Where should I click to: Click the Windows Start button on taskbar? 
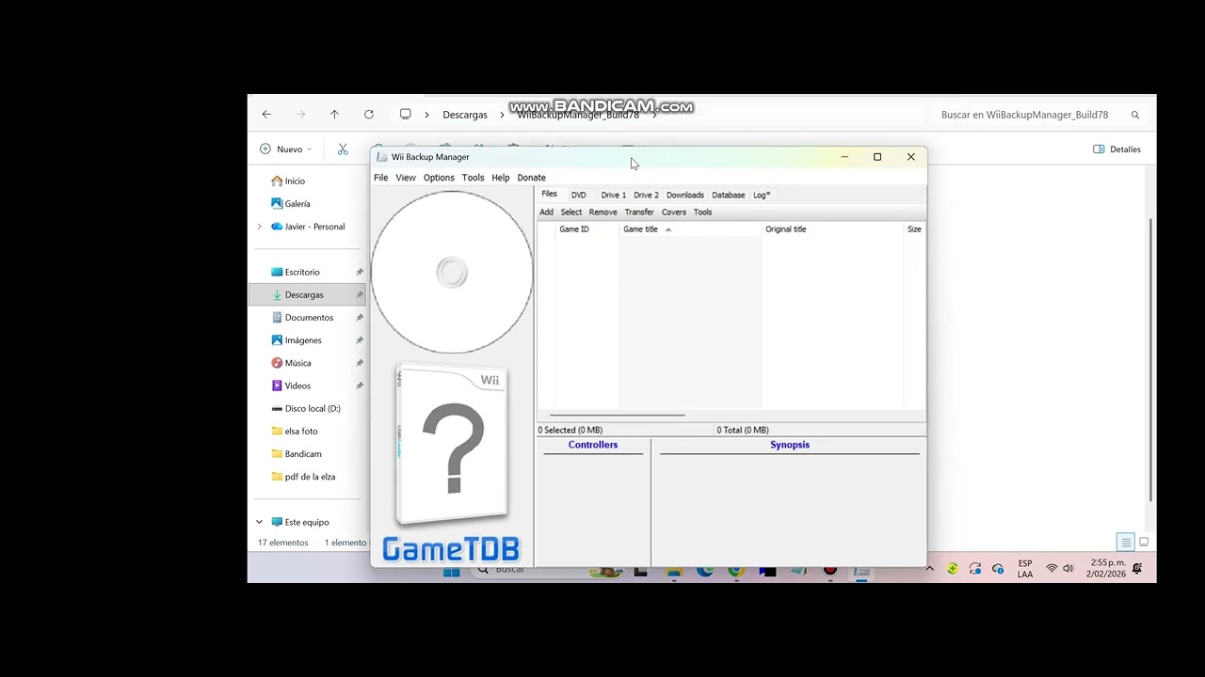click(x=452, y=572)
